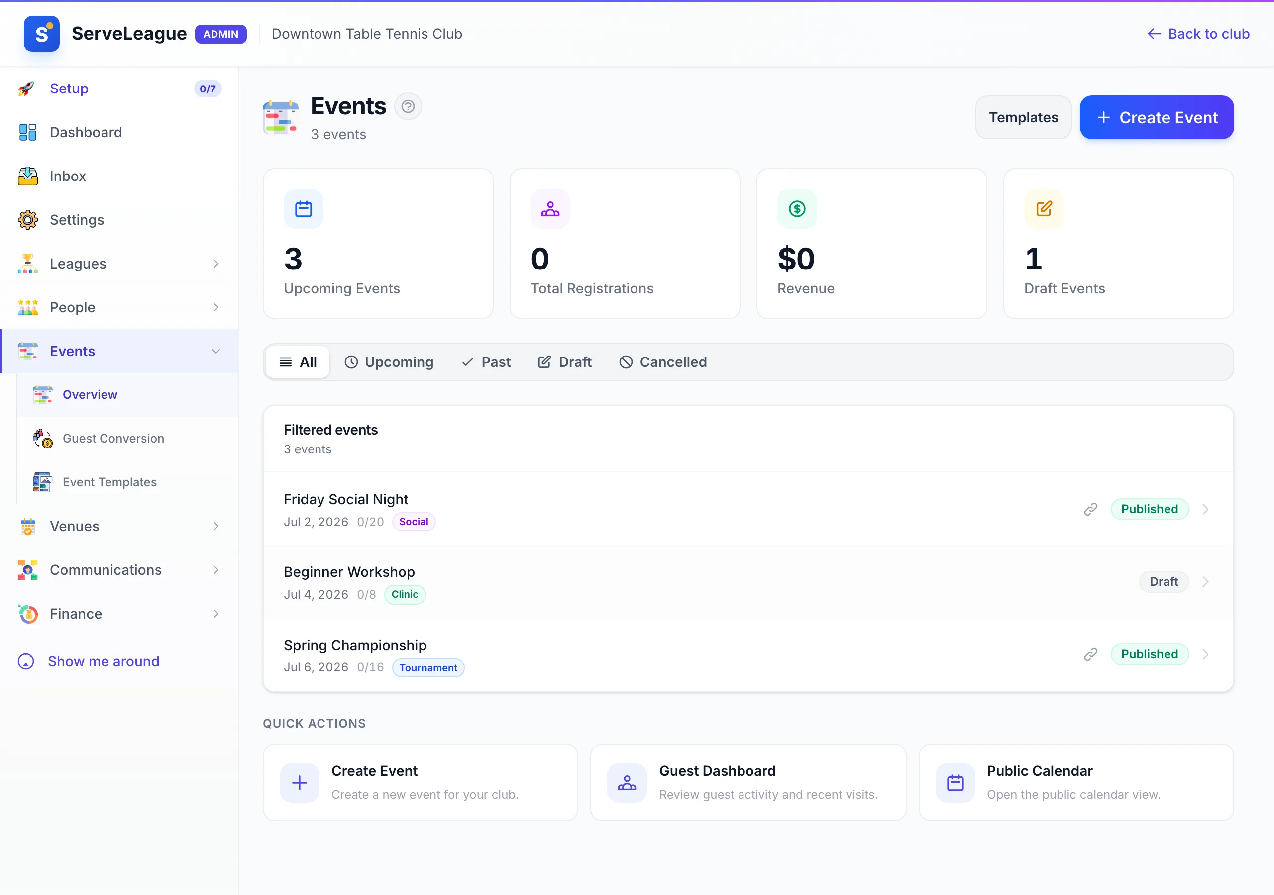Click the Finance chart icon

tap(28, 614)
